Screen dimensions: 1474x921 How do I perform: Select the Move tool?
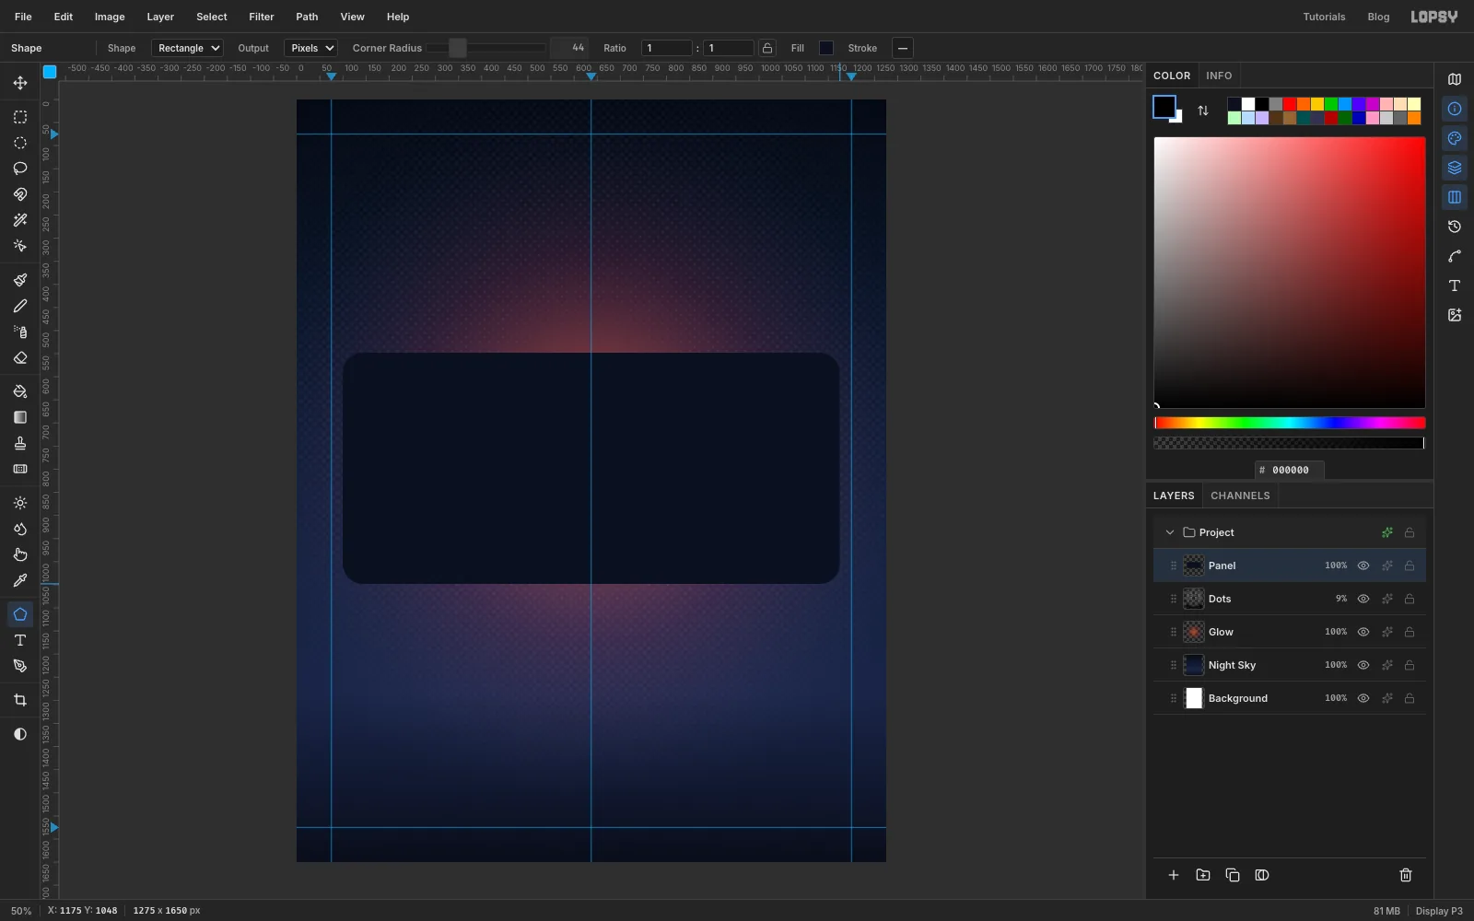(x=20, y=83)
